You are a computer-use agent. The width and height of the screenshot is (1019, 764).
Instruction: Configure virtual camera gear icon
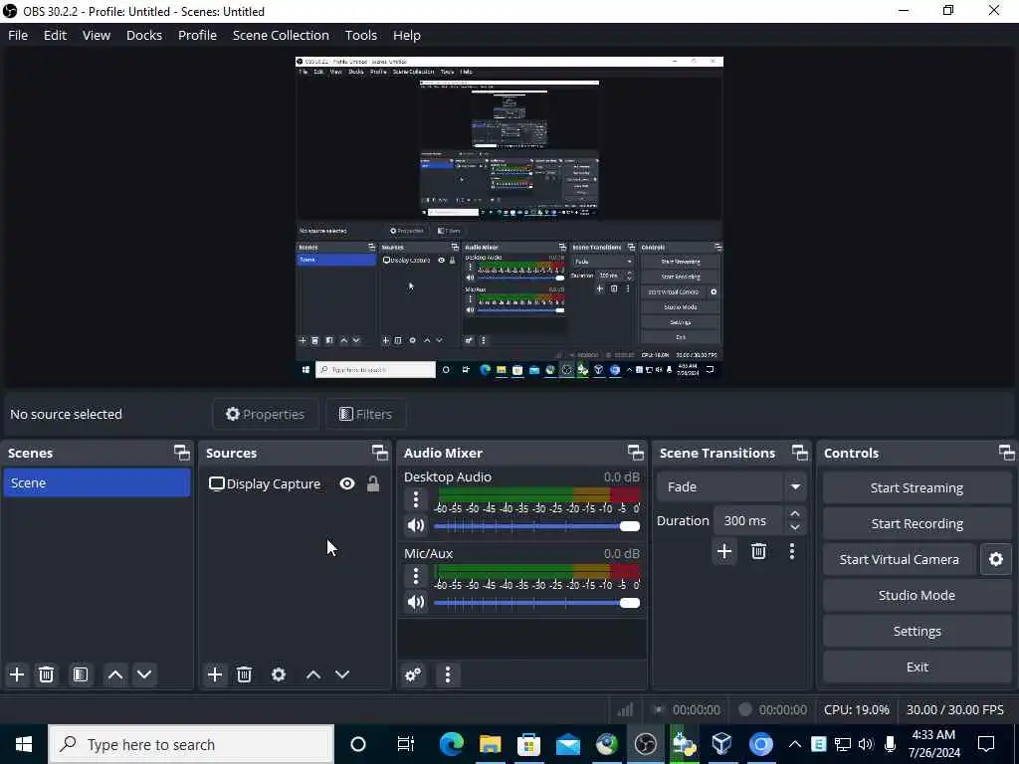(995, 559)
